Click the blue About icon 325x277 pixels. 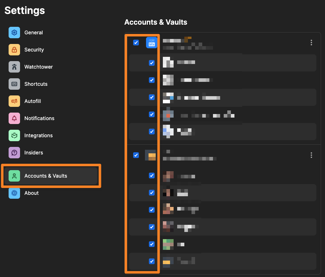[14, 193]
